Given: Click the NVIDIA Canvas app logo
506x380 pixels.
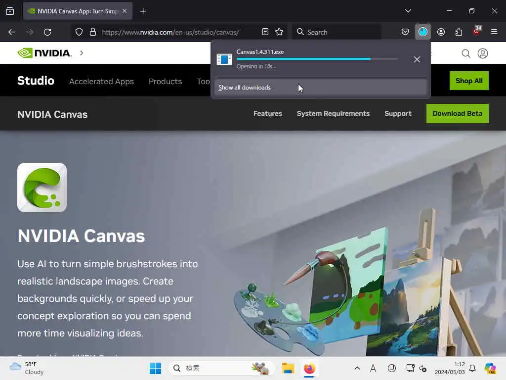Looking at the screenshot, I should [x=42, y=188].
